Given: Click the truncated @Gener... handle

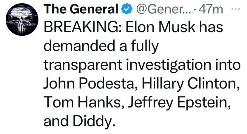Looking at the screenshot, I should 161,10.
